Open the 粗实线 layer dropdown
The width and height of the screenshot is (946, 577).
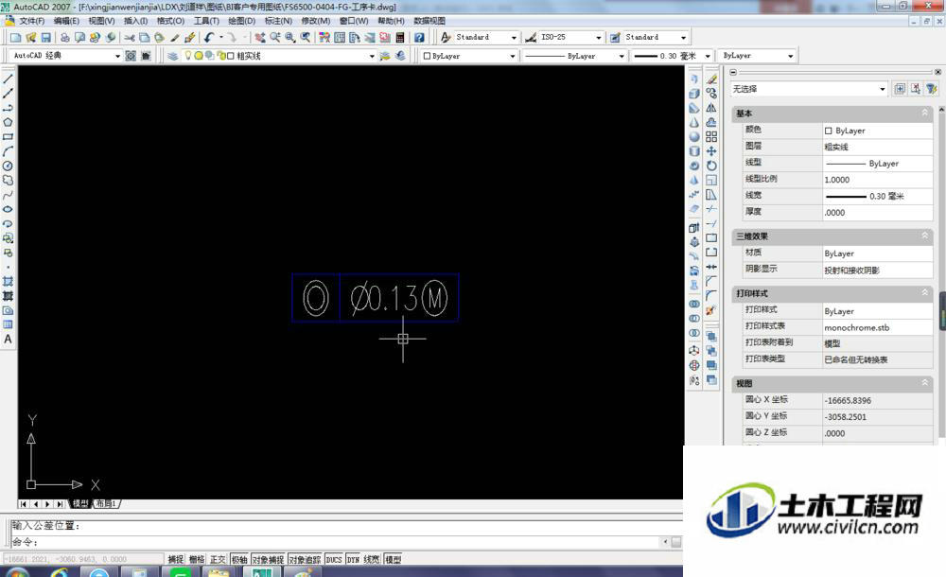pyautogui.click(x=372, y=56)
